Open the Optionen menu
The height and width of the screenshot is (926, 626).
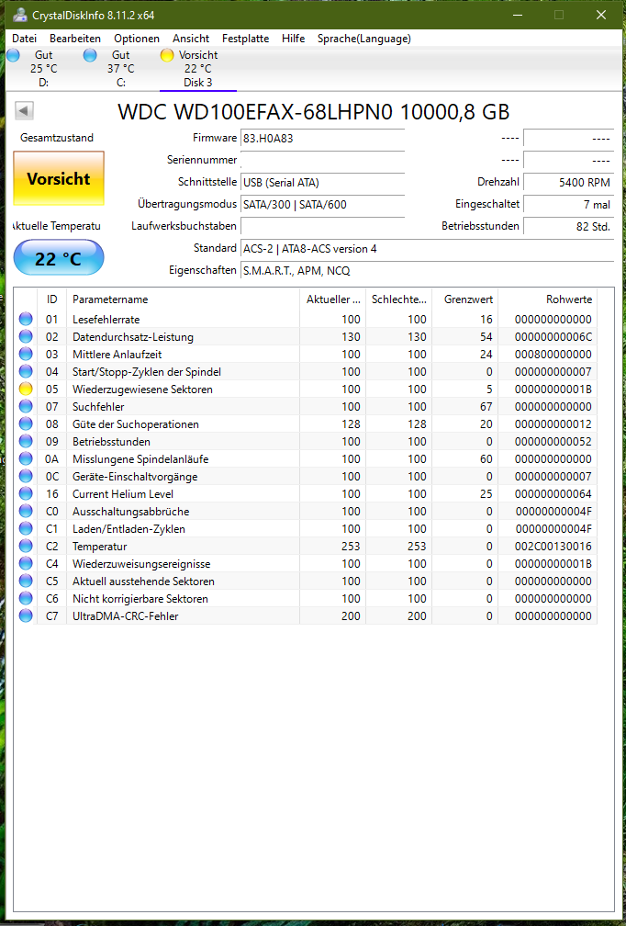(x=137, y=39)
